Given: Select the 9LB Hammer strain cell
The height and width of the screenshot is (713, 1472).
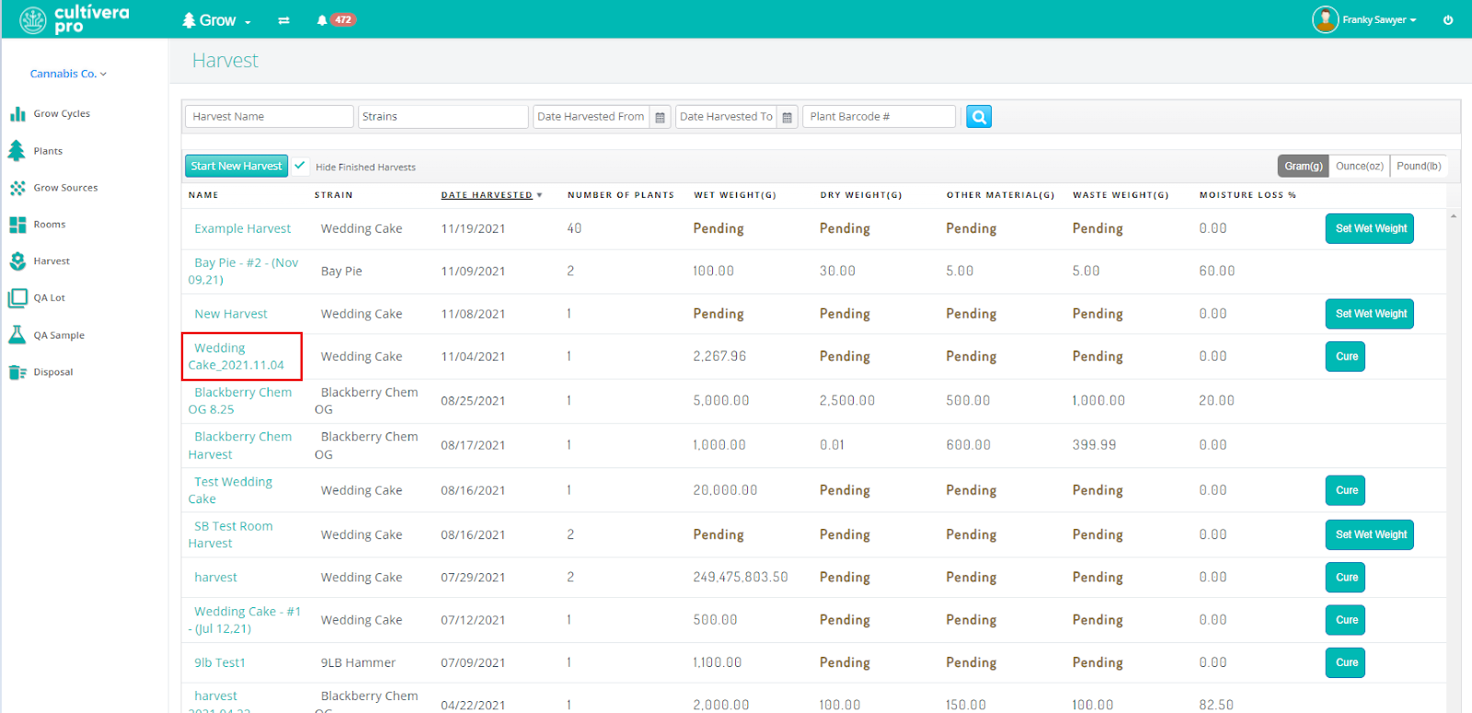Looking at the screenshot, I should click(x=358, y=662).
